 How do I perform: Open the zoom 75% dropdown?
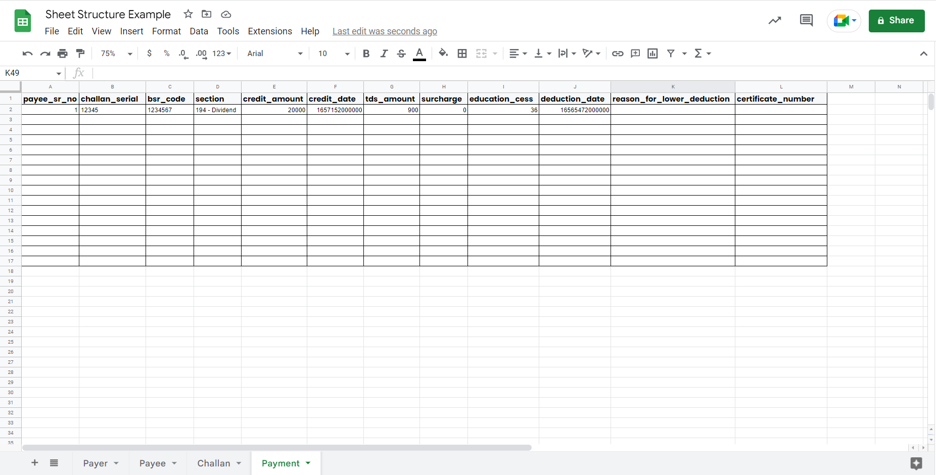point(116,54)
